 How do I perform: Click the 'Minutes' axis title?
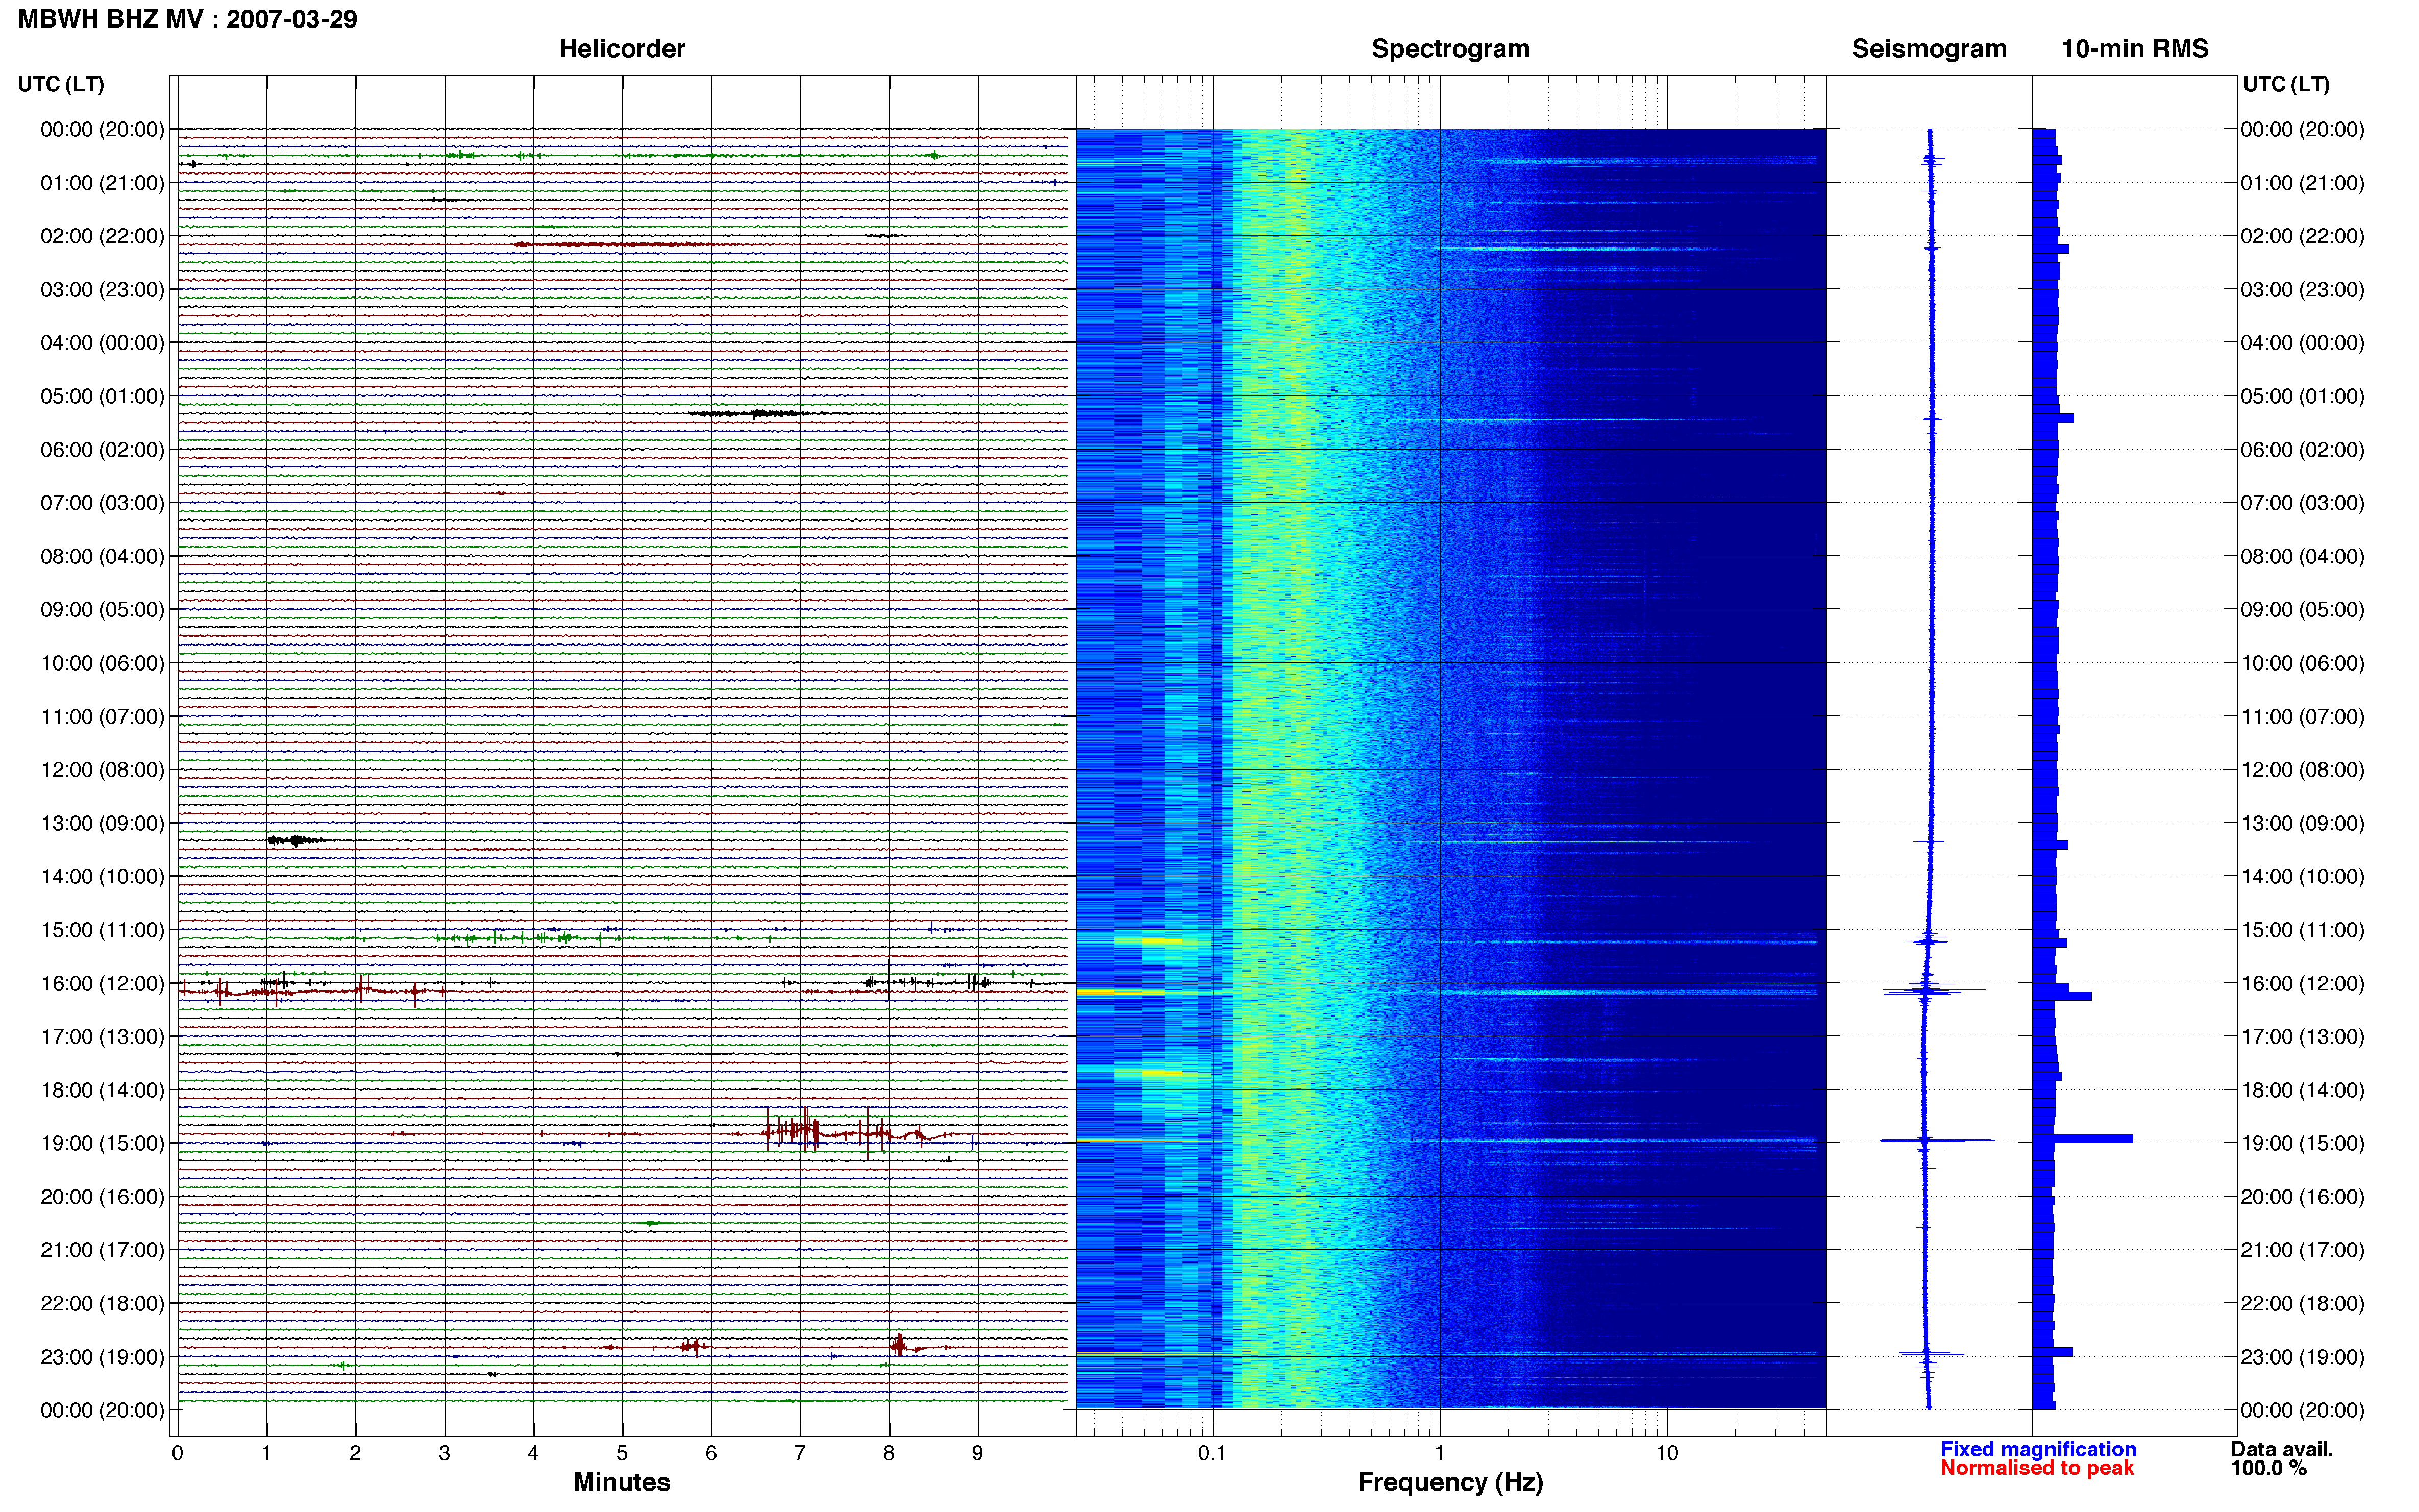621,1482
